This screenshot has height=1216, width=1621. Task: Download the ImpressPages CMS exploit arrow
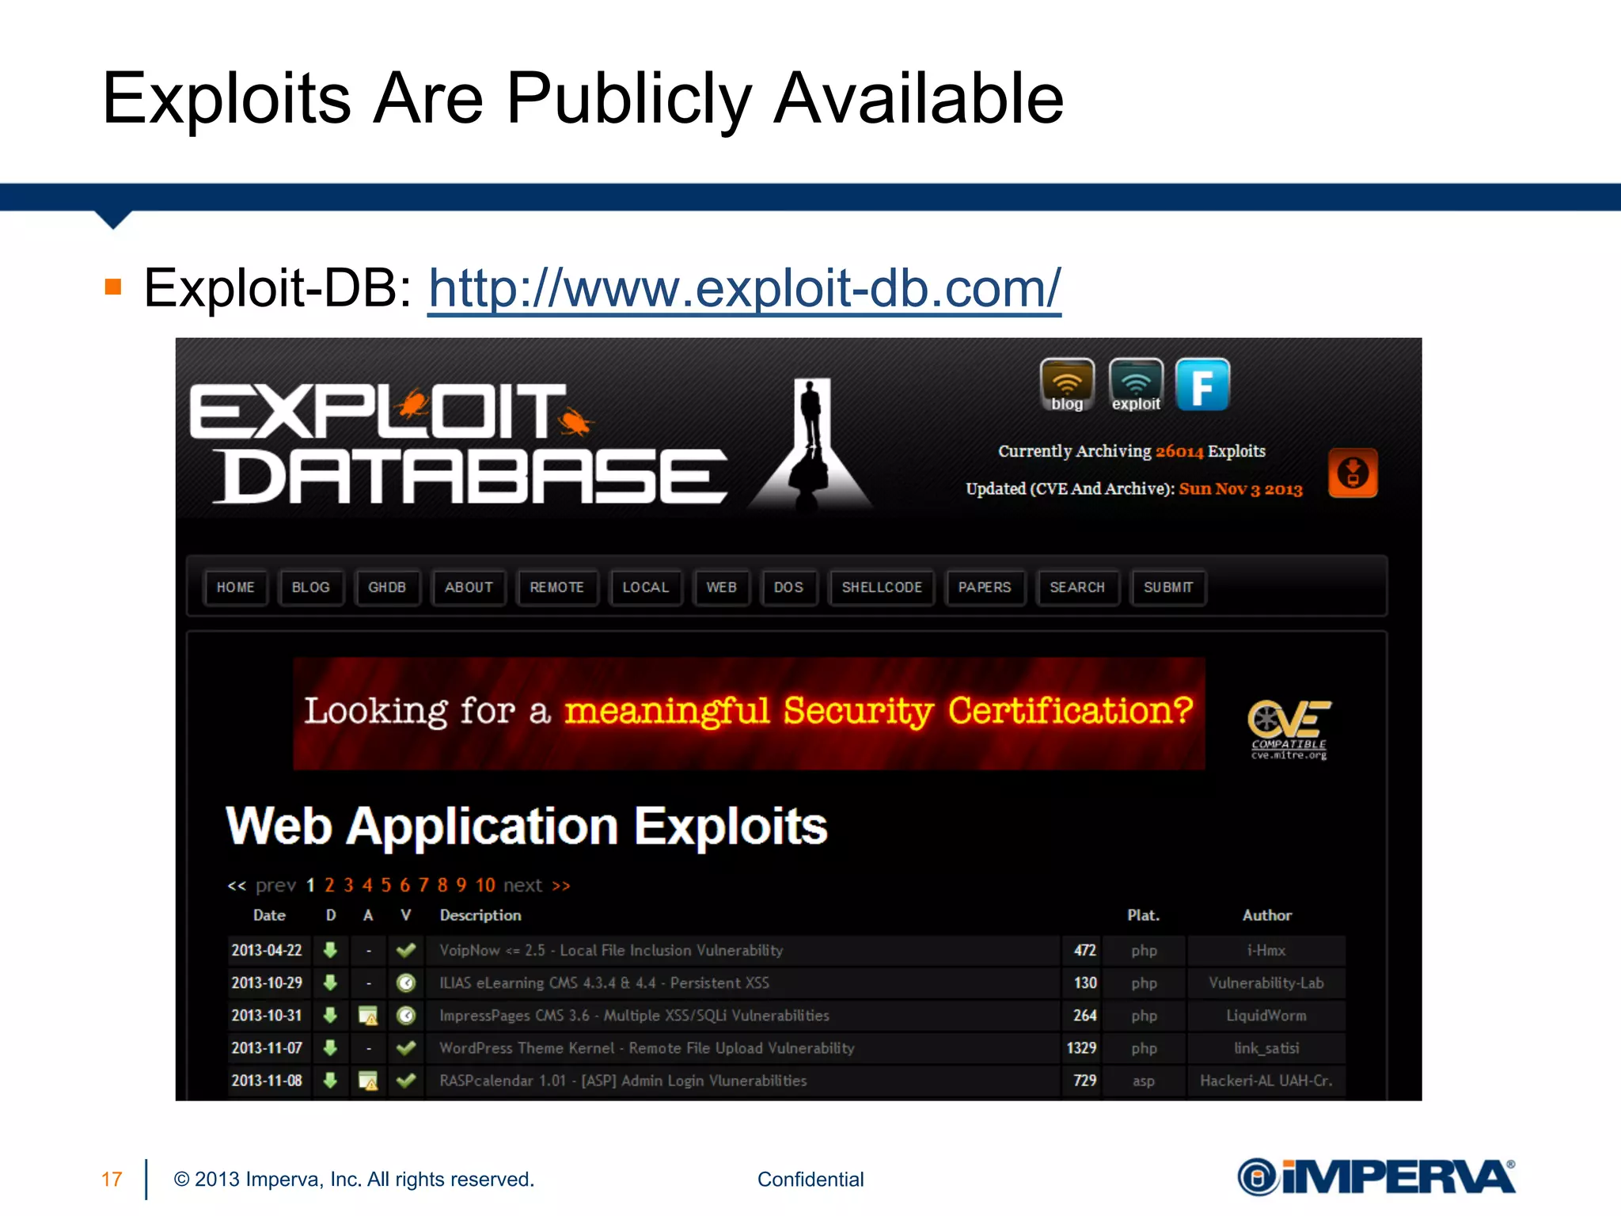coord(331,1015)
